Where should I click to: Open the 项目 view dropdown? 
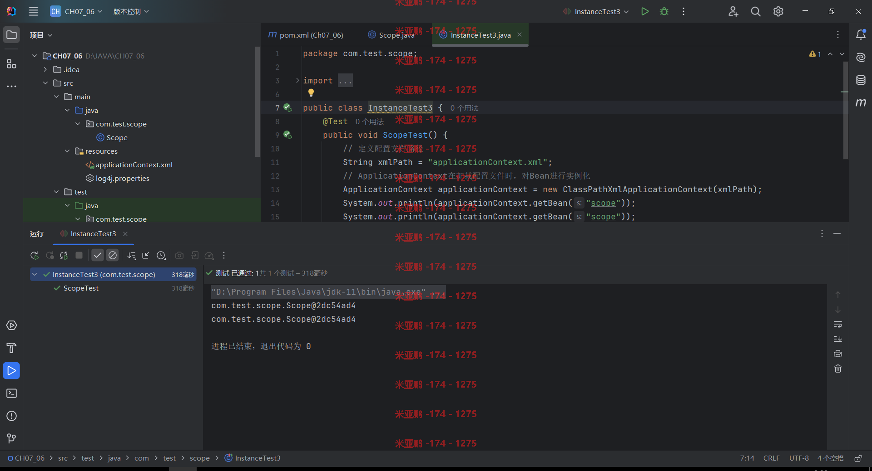[x=41, y=35]
